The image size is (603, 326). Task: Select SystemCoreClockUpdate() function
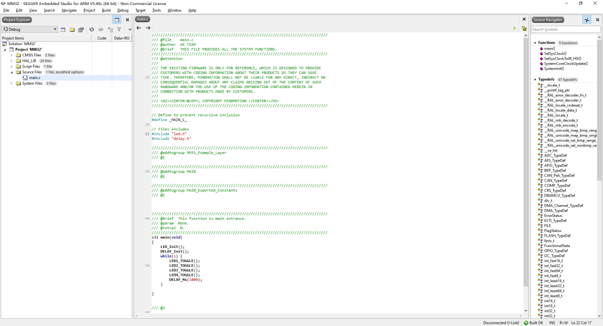tap(566, 64)
